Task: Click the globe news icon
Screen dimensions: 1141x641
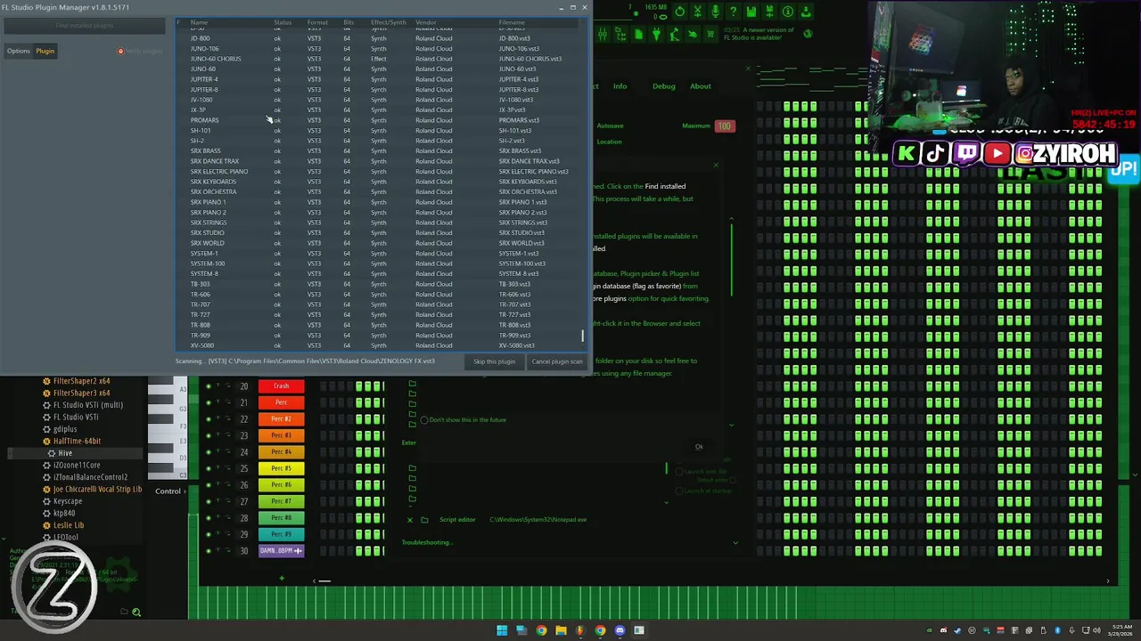Action: [x=808, y=34]
